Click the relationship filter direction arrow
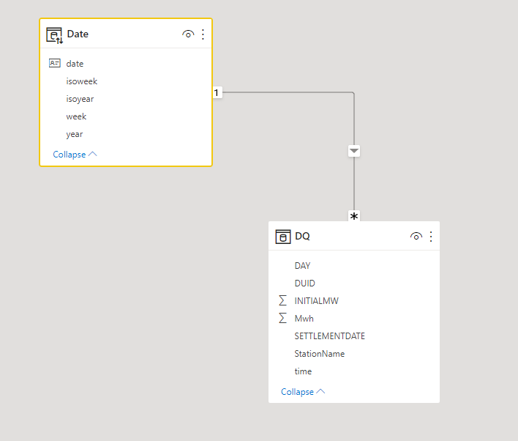This screenshot has width=518, height=441. tap(354, 151)
